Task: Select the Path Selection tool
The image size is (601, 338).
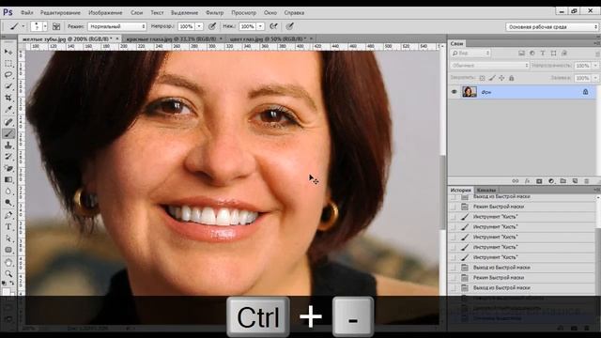Action: click(x=8, y=238)
